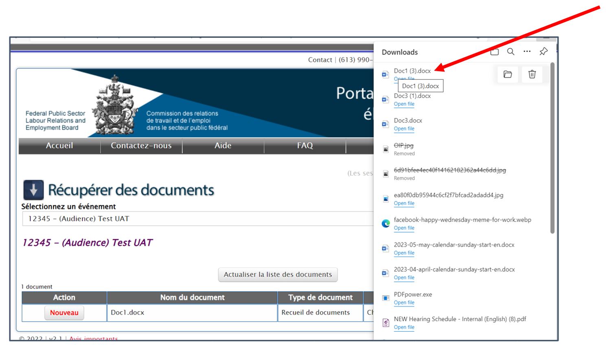
Task: Click the Word icon beside Doc3.docx
Action: [x=386, y=124]
